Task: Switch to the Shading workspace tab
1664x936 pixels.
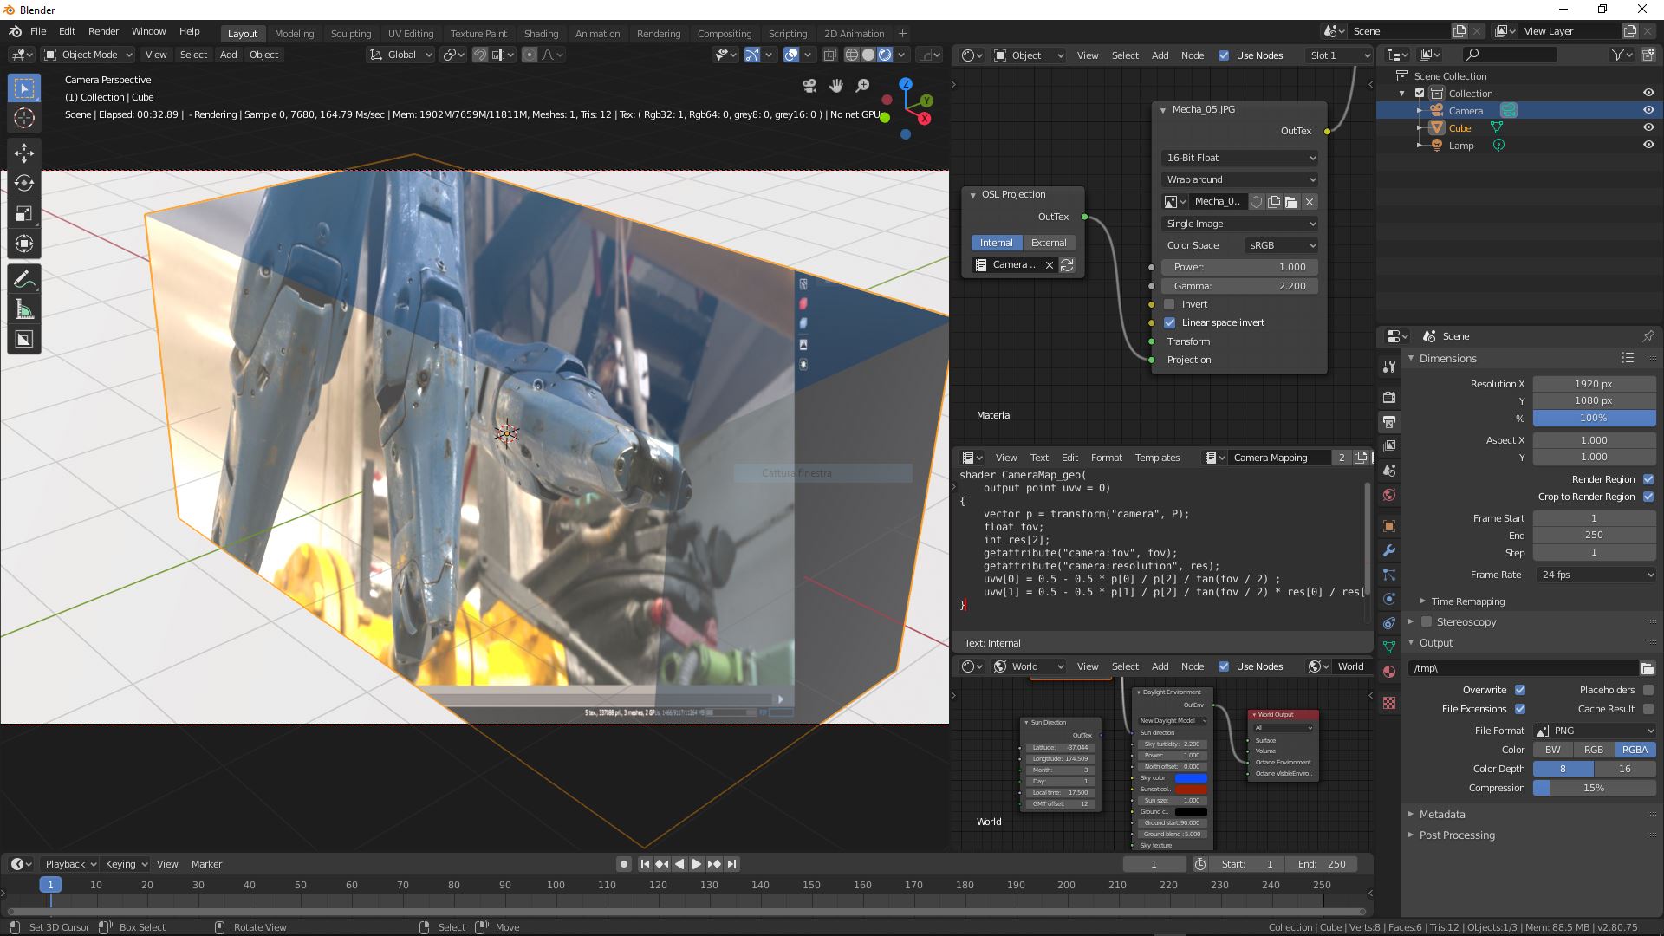Action: [541, 34]
